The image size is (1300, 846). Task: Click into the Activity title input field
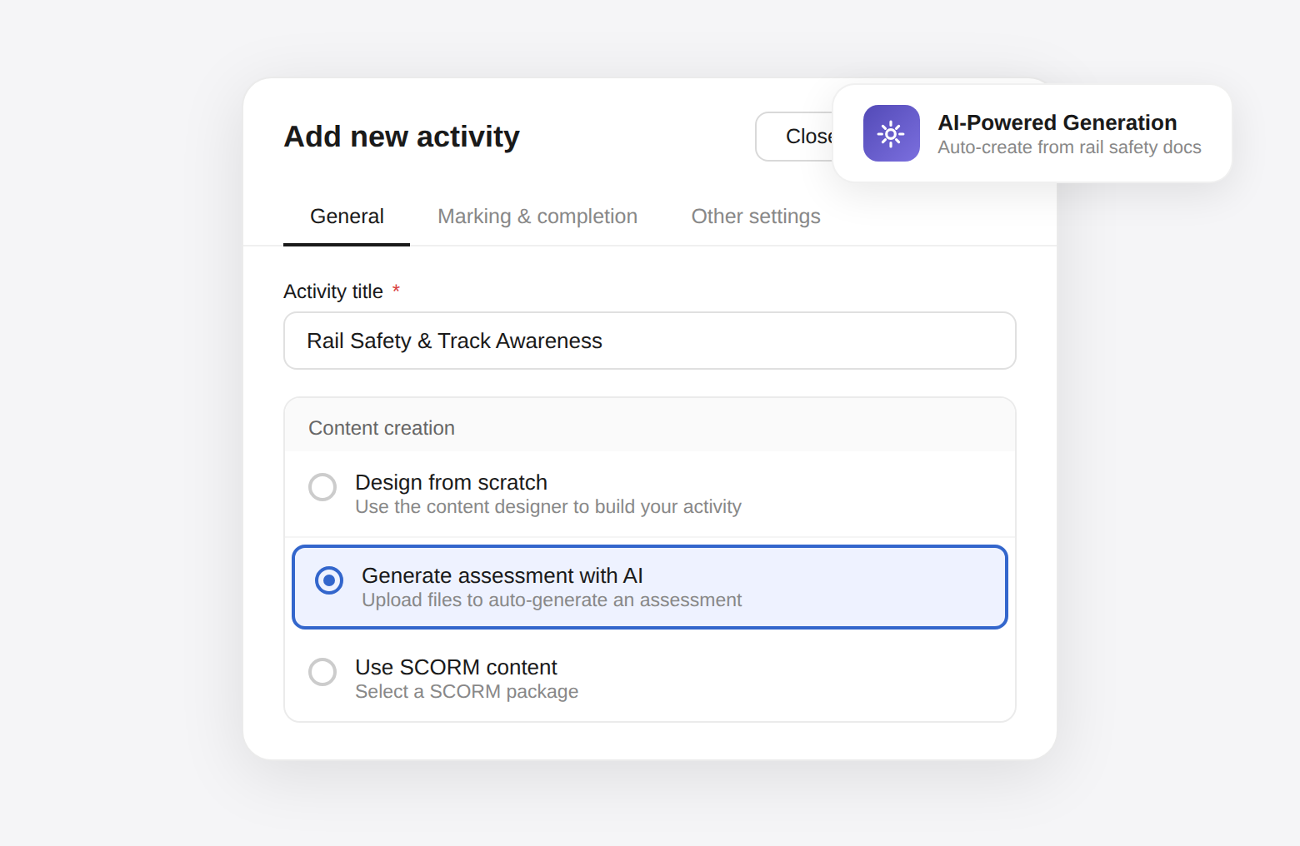point(650,341)
